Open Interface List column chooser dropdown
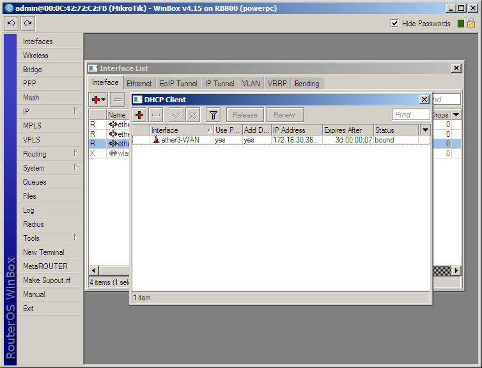This screenshot has width=482, height=368. click(x=456, y=114)
